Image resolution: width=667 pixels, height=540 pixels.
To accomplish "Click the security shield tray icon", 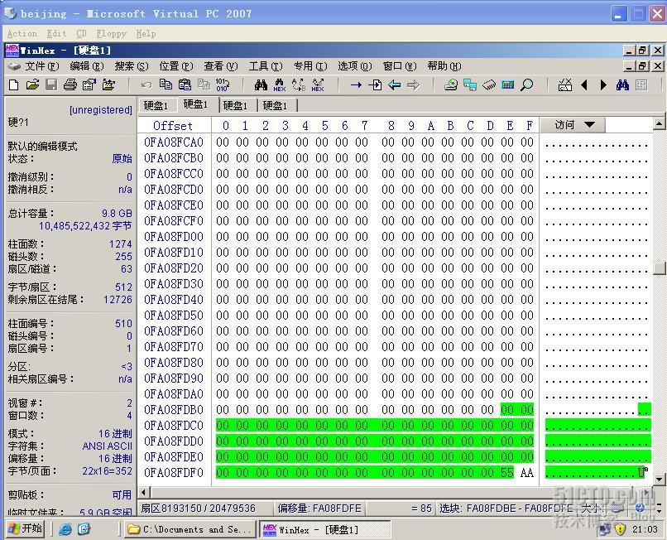I will [x=620, y=529].
